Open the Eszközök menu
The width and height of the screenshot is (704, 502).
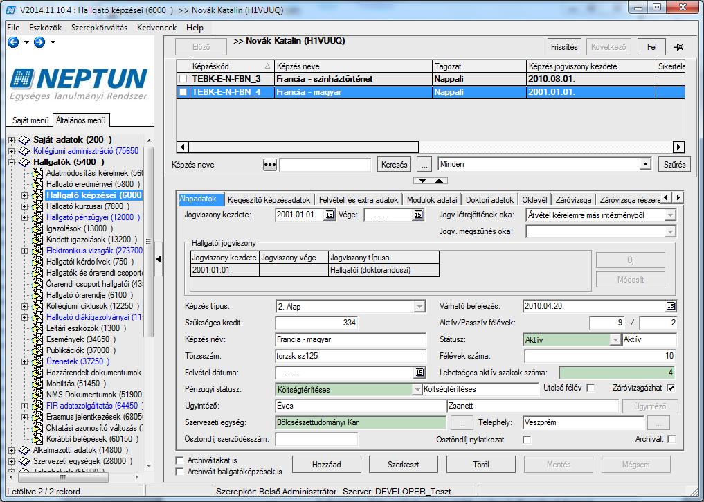click(46, 28)
